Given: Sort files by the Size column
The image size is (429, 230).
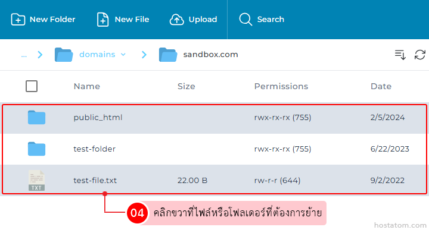Looking at the screenshot, I should tap(186, 86).
